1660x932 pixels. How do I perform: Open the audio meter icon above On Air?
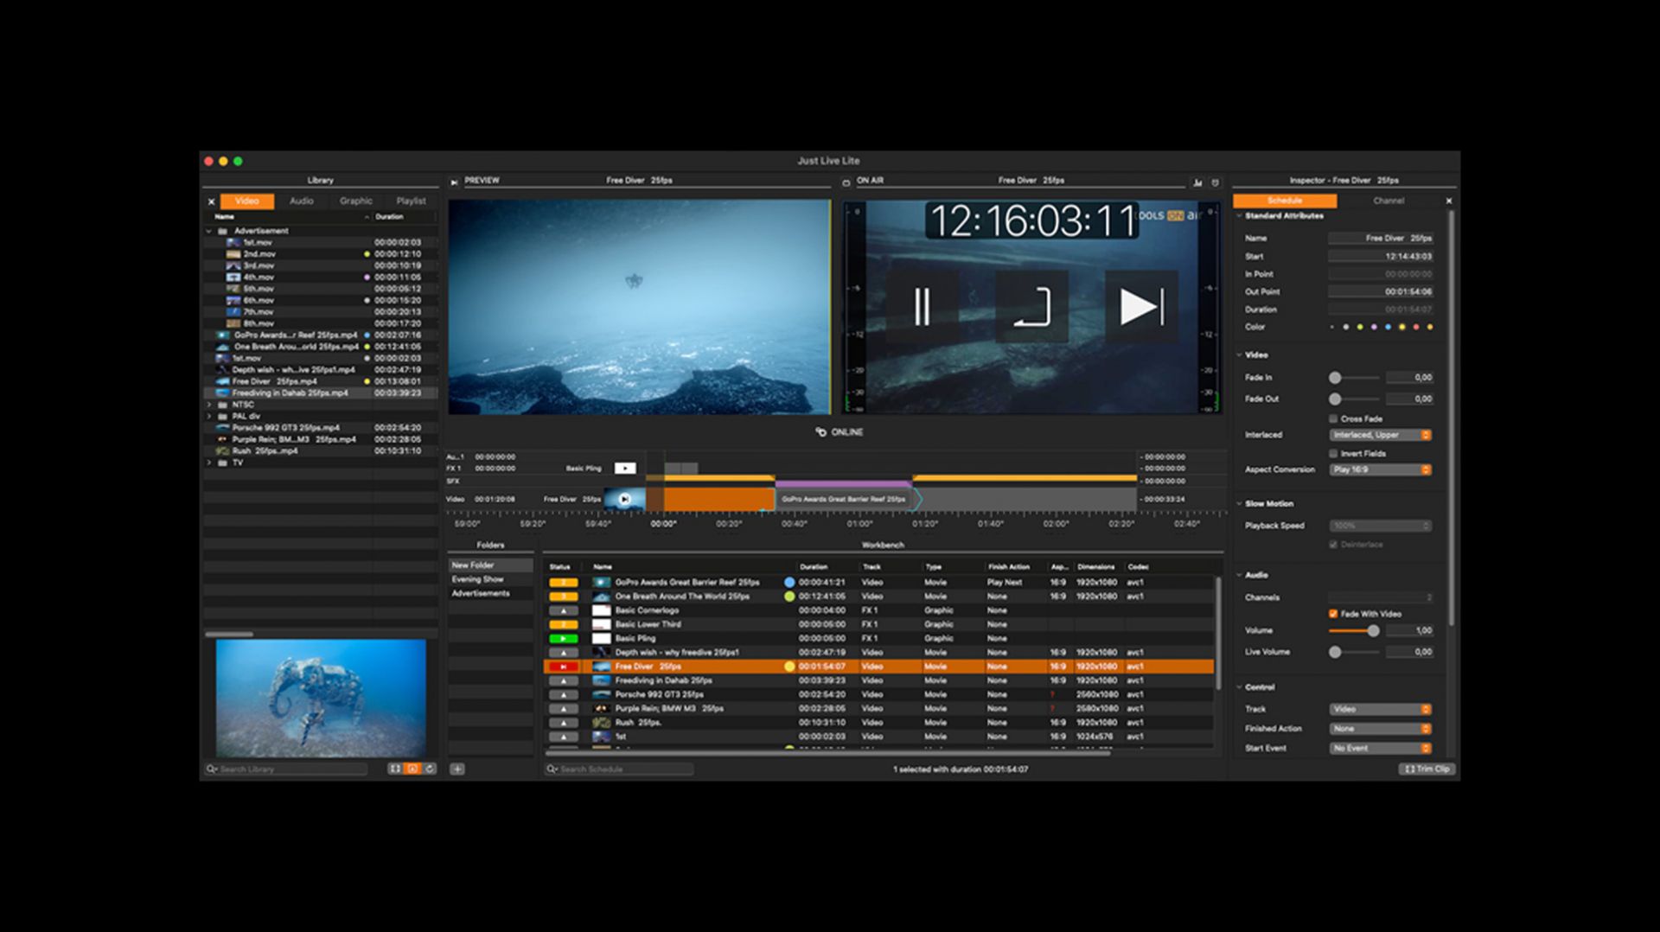pyautogui.click(x=1197, y=182)
